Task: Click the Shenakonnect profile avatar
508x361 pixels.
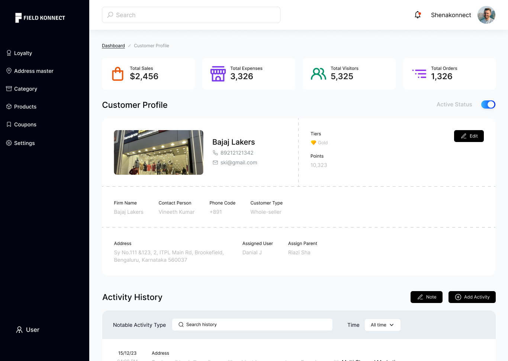Action: coord(486,15)
